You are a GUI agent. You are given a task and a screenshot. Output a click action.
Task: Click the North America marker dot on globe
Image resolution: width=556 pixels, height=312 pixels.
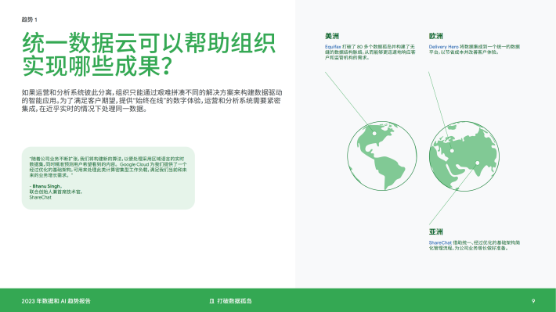click(374, 134)
